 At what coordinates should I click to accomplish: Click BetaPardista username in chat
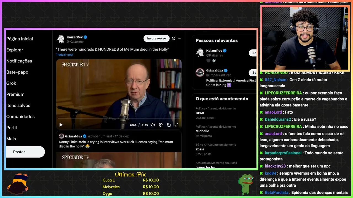click(x=276, y=193)
